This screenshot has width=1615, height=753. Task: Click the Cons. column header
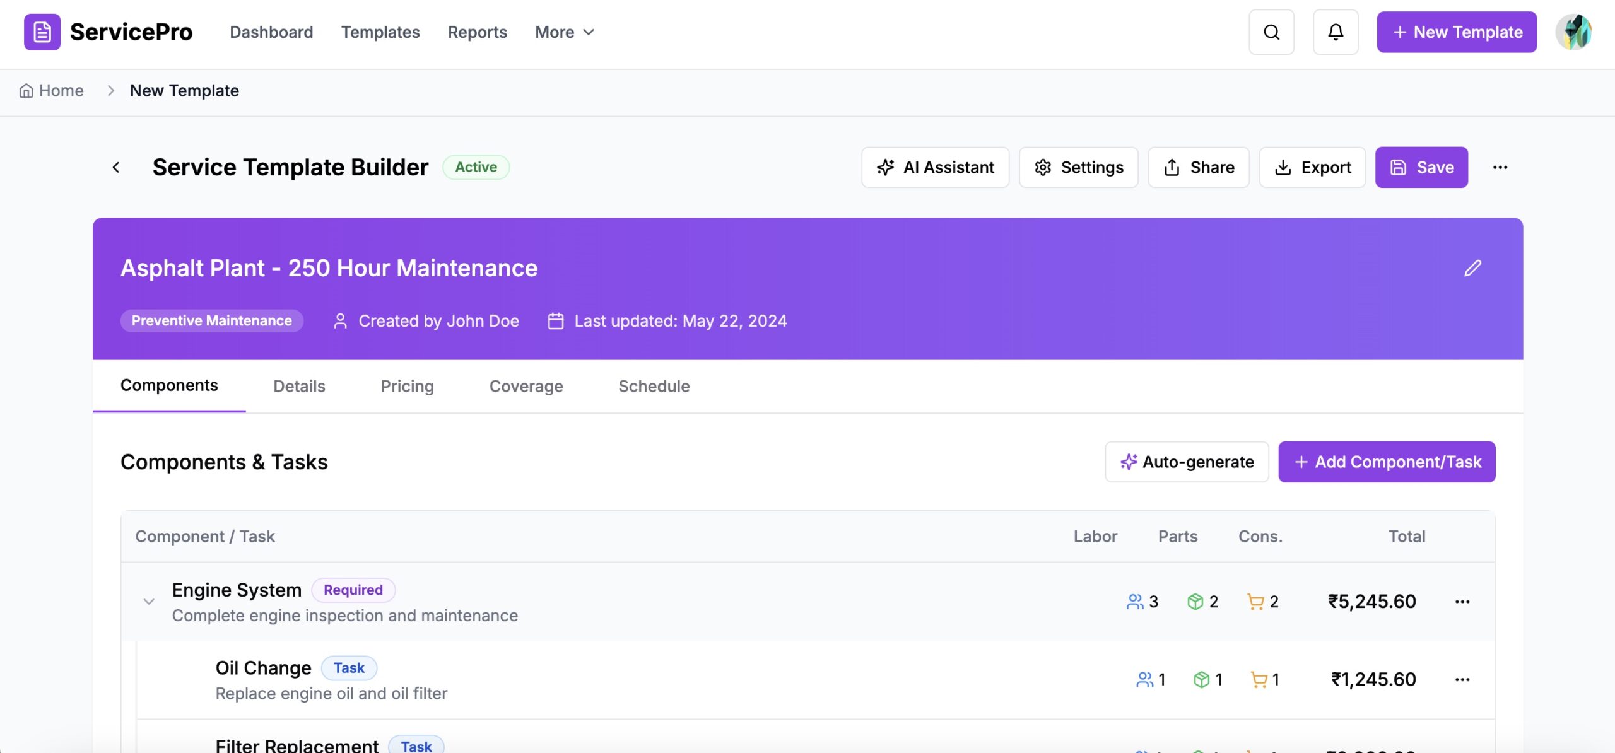pos(1260,537)
